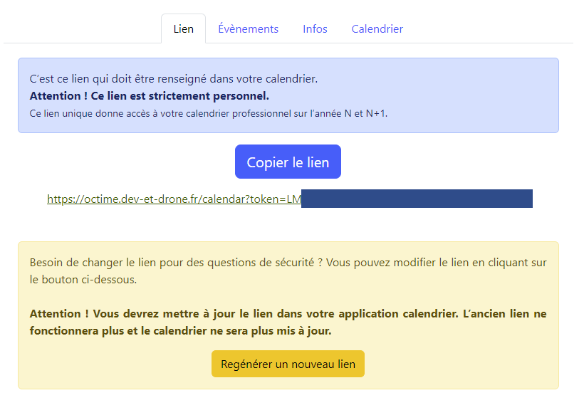
Task: Switch to the Évènements tab
Action: coord(248,29)
